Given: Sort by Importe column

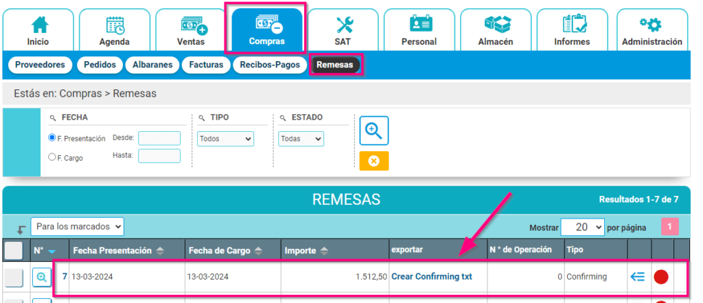Looking at the screenshot, I should [x=306, y=251].
